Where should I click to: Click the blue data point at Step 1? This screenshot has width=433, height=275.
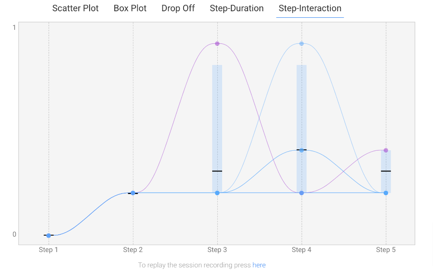click(48, 236)
